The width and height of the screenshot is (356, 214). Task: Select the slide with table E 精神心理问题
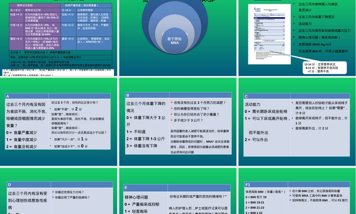click(x=178, y=191)
